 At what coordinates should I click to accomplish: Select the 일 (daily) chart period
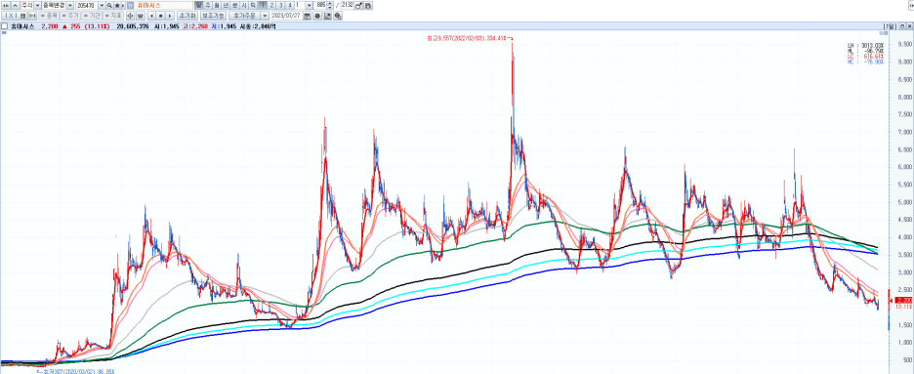pyautogui.click(x=198, y=5)
